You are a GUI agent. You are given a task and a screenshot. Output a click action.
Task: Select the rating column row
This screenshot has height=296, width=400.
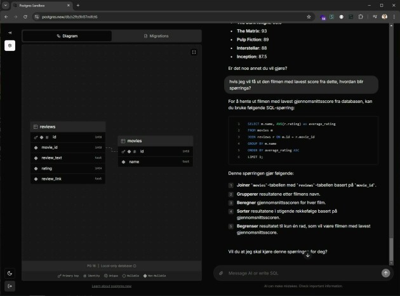(68, 168)
